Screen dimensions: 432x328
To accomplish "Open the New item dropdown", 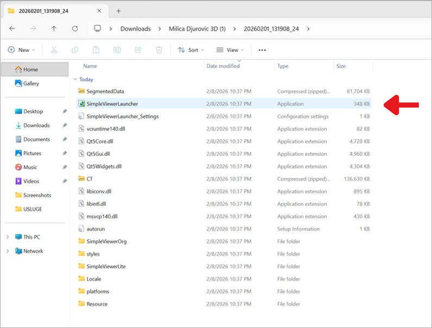I will (x=21, y=50).
